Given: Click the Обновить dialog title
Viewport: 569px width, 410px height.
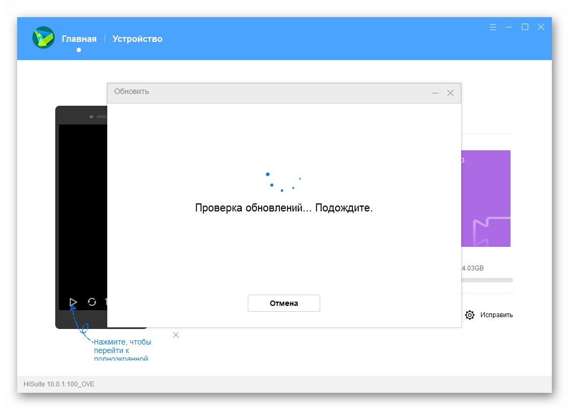Looking at the screenshot, I should point(131,92).
